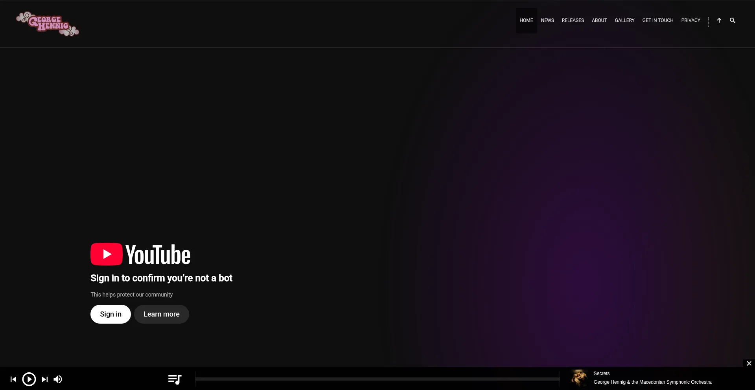The height and width of the screenshot is (390, 755).
Task: Open the GALLERY section
Action: coord(624,20)
